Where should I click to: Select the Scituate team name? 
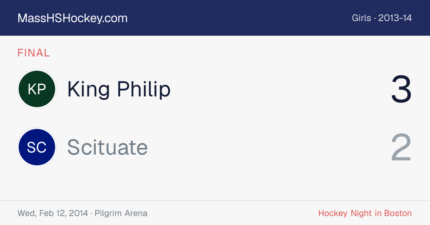pos(107,147)
